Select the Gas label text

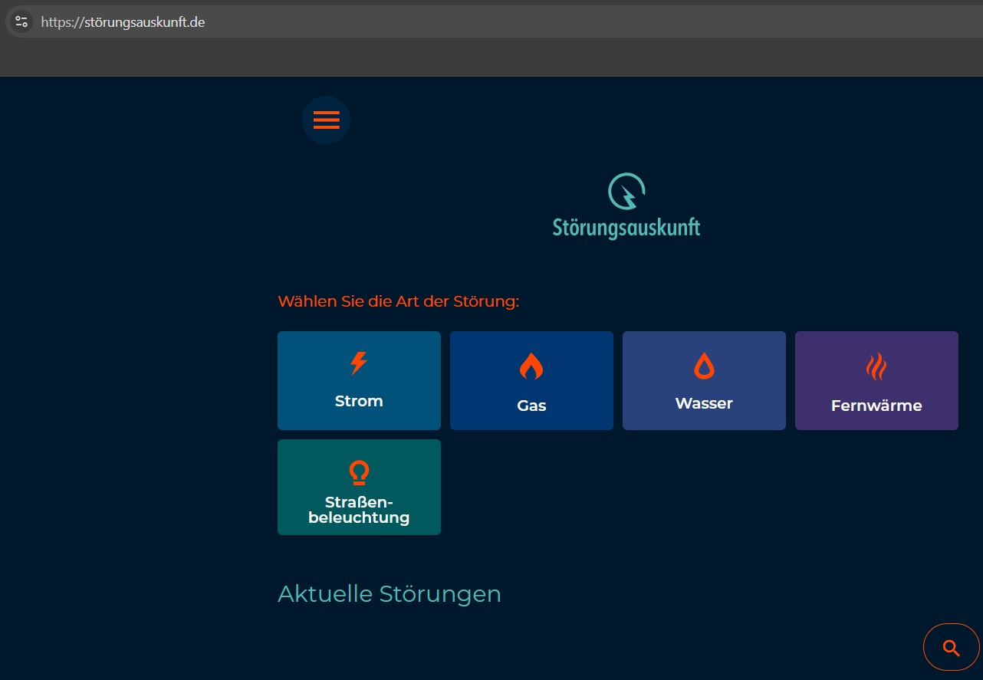pyautogui.click(x=531, y=406)
